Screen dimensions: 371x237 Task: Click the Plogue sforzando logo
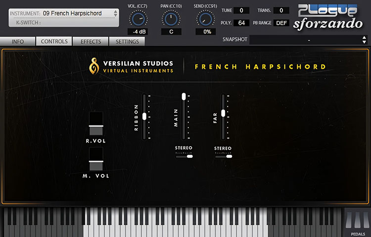coord(328,17)
